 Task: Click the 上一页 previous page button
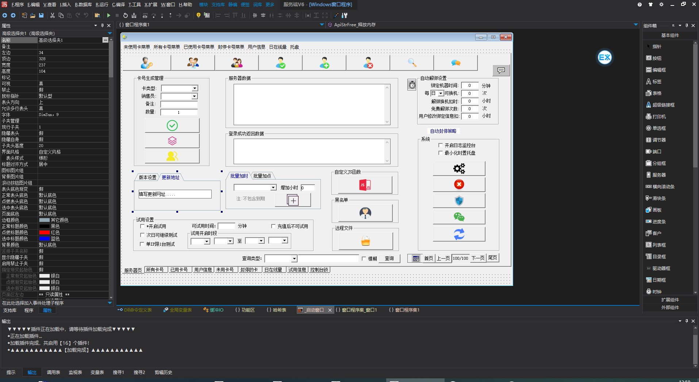coord(443,258)
